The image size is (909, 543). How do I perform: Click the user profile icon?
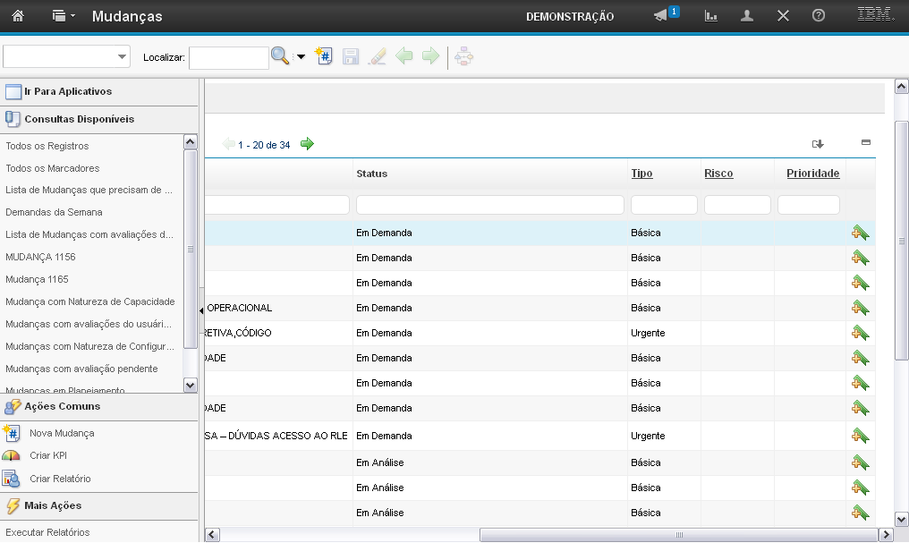[747, 16]
